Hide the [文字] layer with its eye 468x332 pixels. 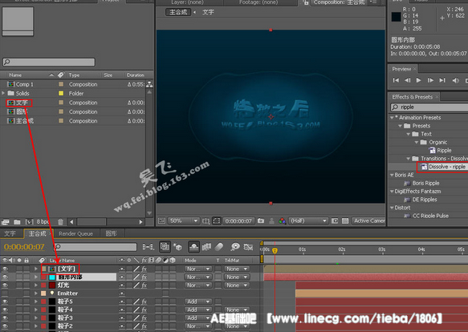[x=5, y=269]
